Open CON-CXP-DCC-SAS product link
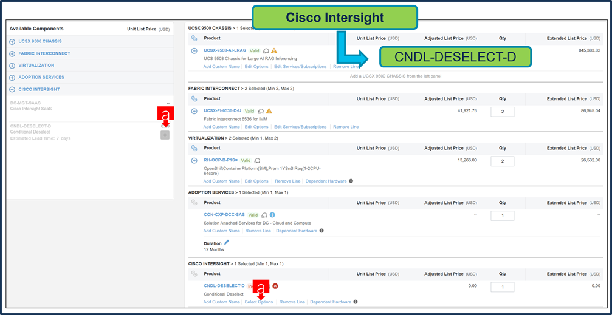This screenshot has width=612, height=315. 224,214
